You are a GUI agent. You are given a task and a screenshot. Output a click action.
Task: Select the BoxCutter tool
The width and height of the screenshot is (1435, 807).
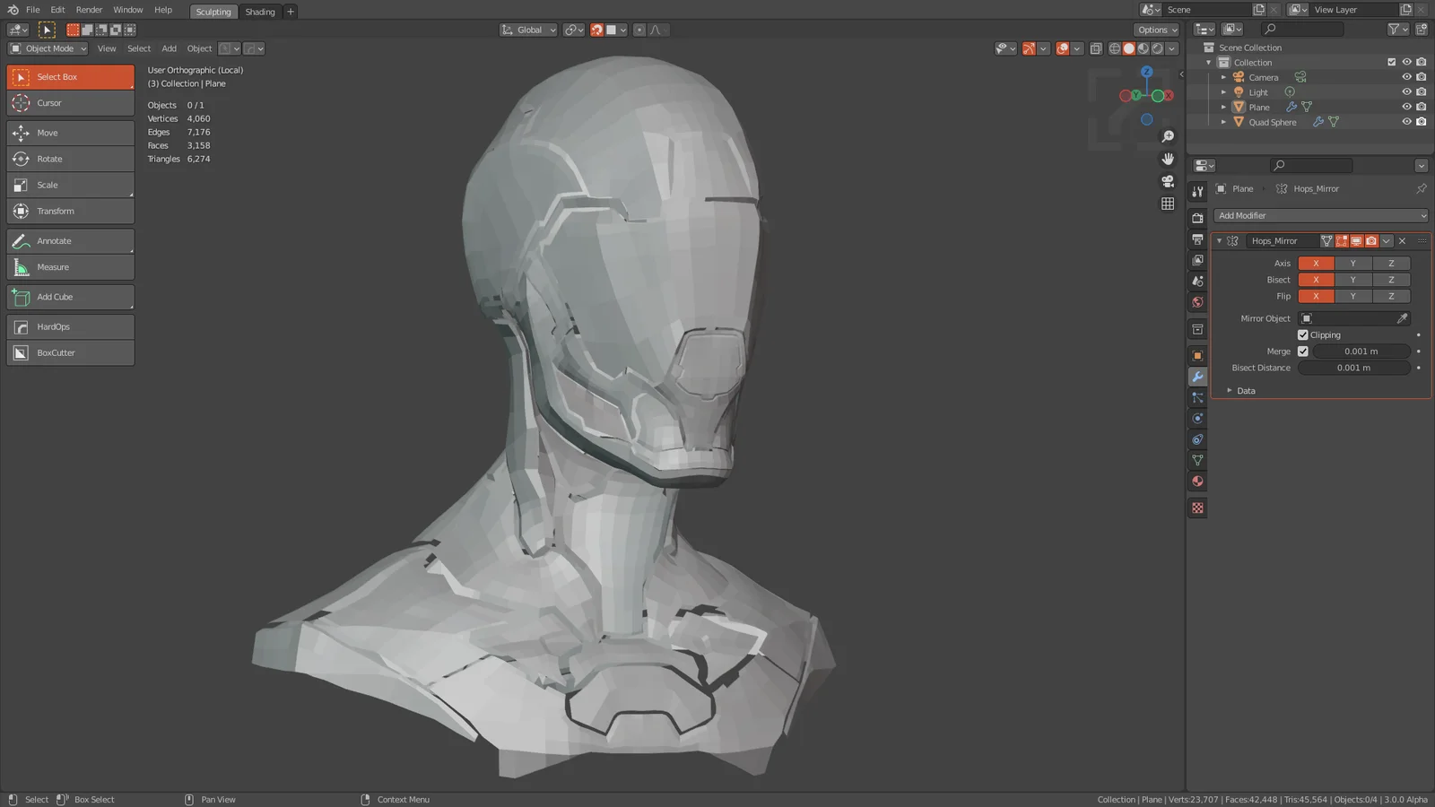[x=69, y=352]
